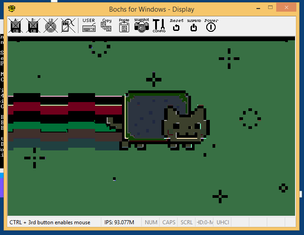Click the Power button in the toolbar

211,26
